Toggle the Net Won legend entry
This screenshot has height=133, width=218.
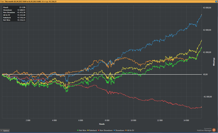(x=82, y=131)
